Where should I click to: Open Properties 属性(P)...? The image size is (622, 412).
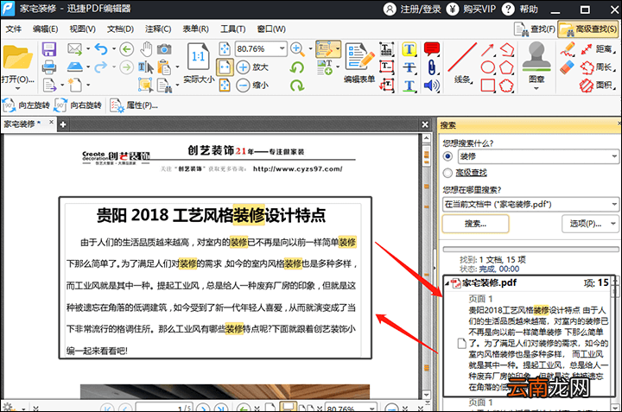click(x=134, y=105)
